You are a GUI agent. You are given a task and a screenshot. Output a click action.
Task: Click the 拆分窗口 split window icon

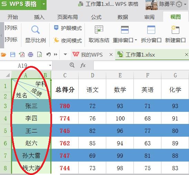[151, 30]
